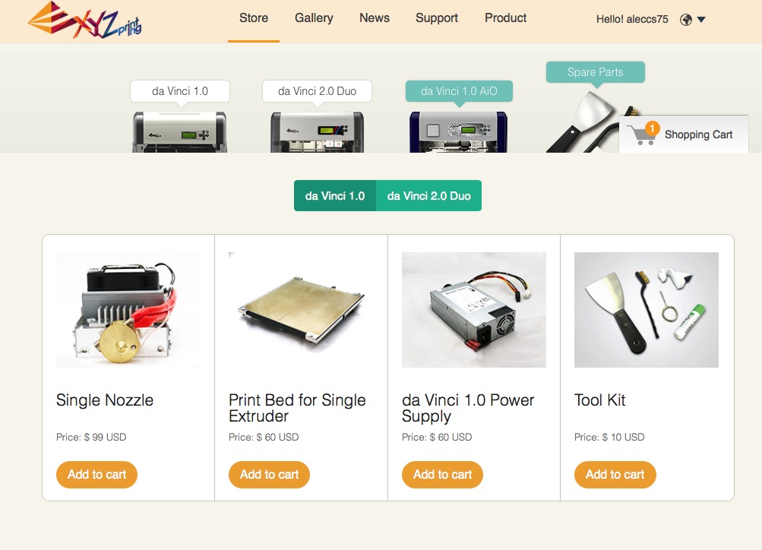
Task: Select the da Vinci 2.0 Duo printer image
Action: 317,132
